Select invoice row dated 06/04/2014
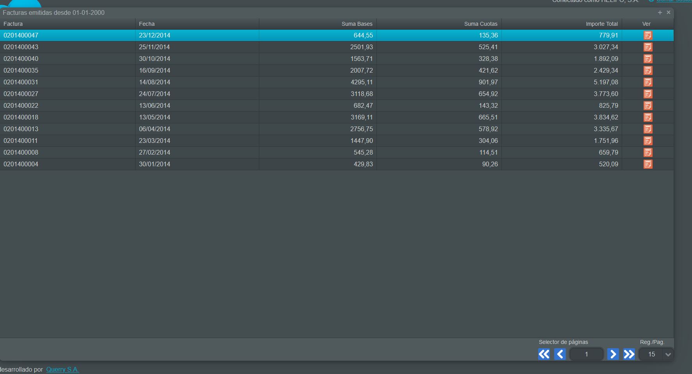This screenshot has width=692, height=374. tap(155, 129)
